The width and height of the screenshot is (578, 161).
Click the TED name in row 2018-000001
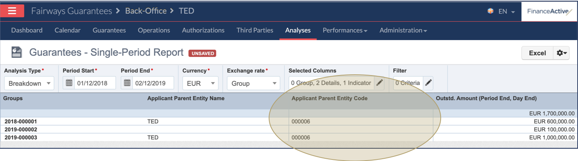(x=153, y=121)
